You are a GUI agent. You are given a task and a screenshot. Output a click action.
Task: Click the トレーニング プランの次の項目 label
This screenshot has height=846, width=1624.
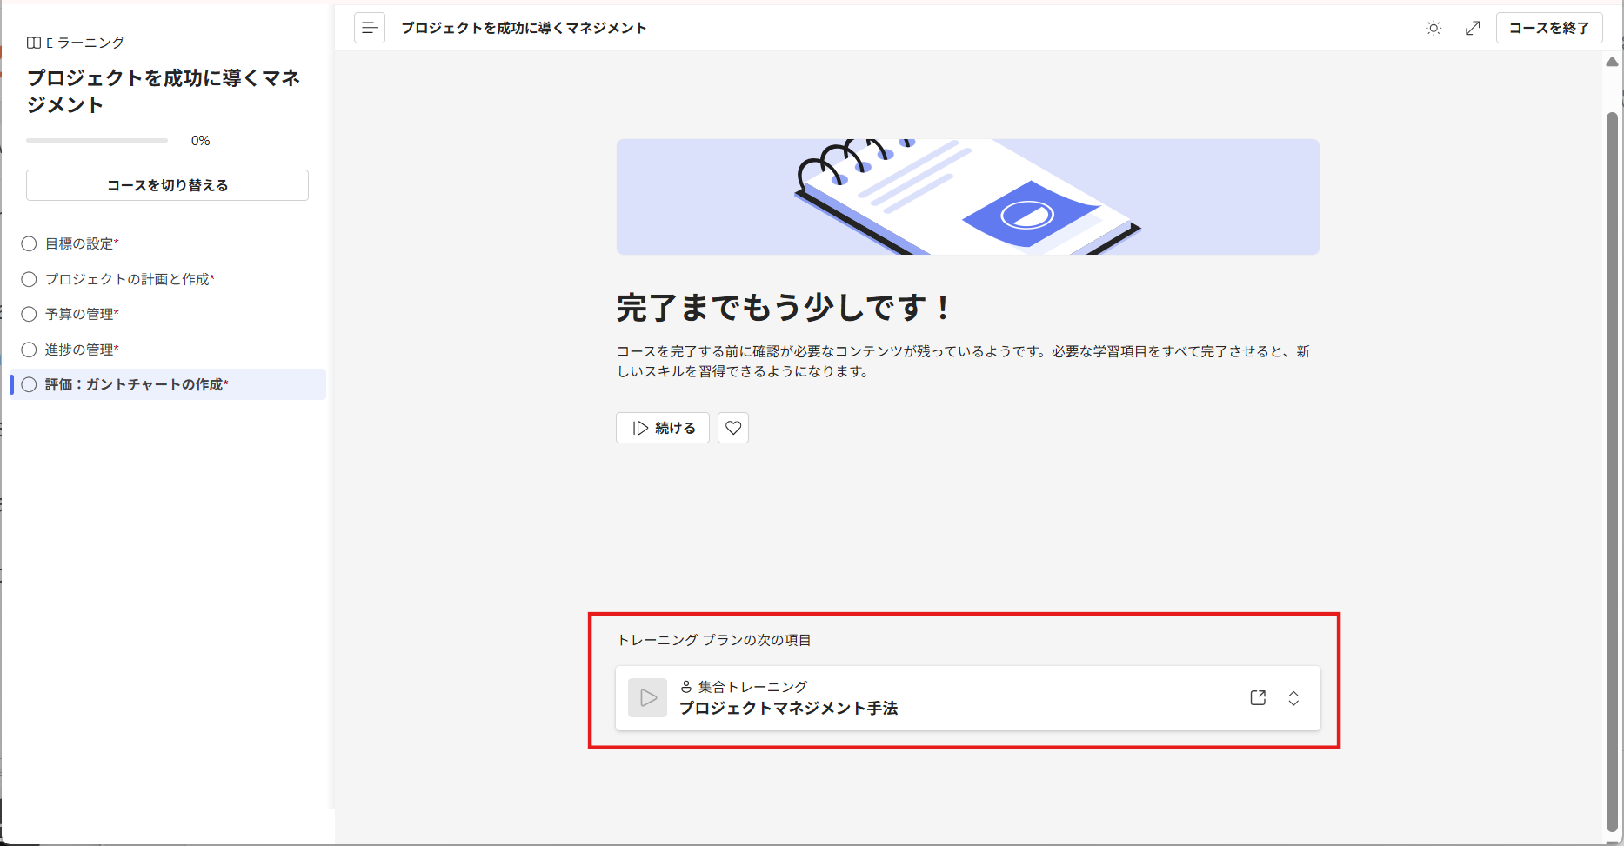point(714,640)
